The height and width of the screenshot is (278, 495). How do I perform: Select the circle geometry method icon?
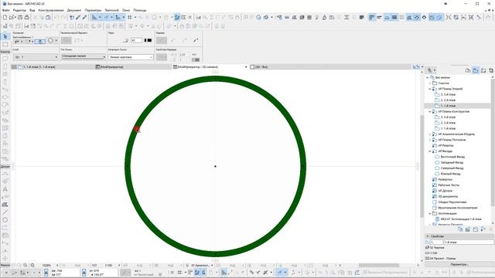50,41
